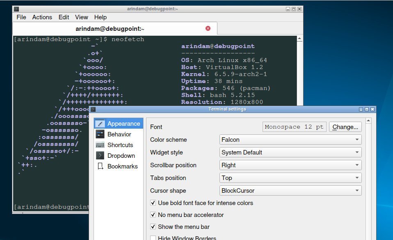Toggle Use bold font face for intense colors
393x240 pixels.
(x=153, y=203)
